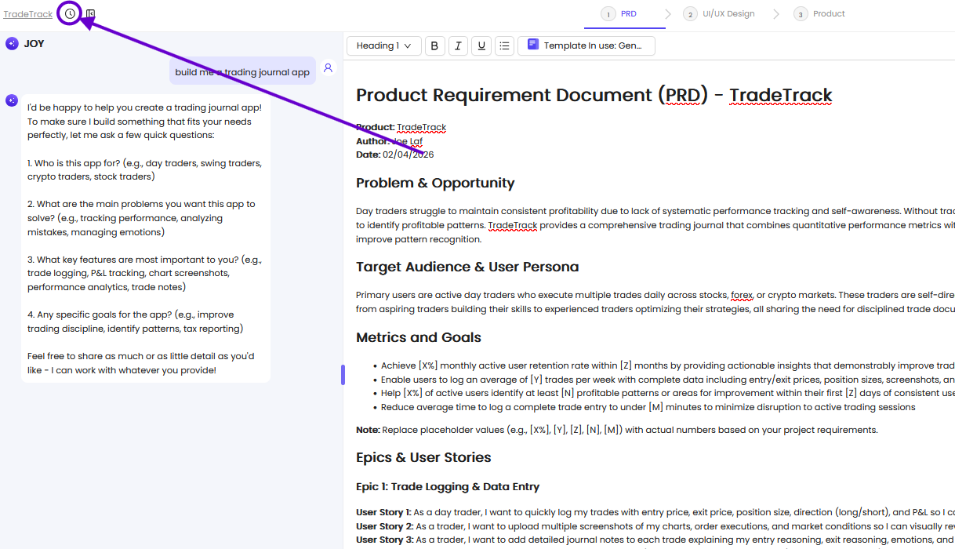Switch to the UI/UX Design step
The height and width of the screenshot is (549, 955).
click(x=723, y=13)
